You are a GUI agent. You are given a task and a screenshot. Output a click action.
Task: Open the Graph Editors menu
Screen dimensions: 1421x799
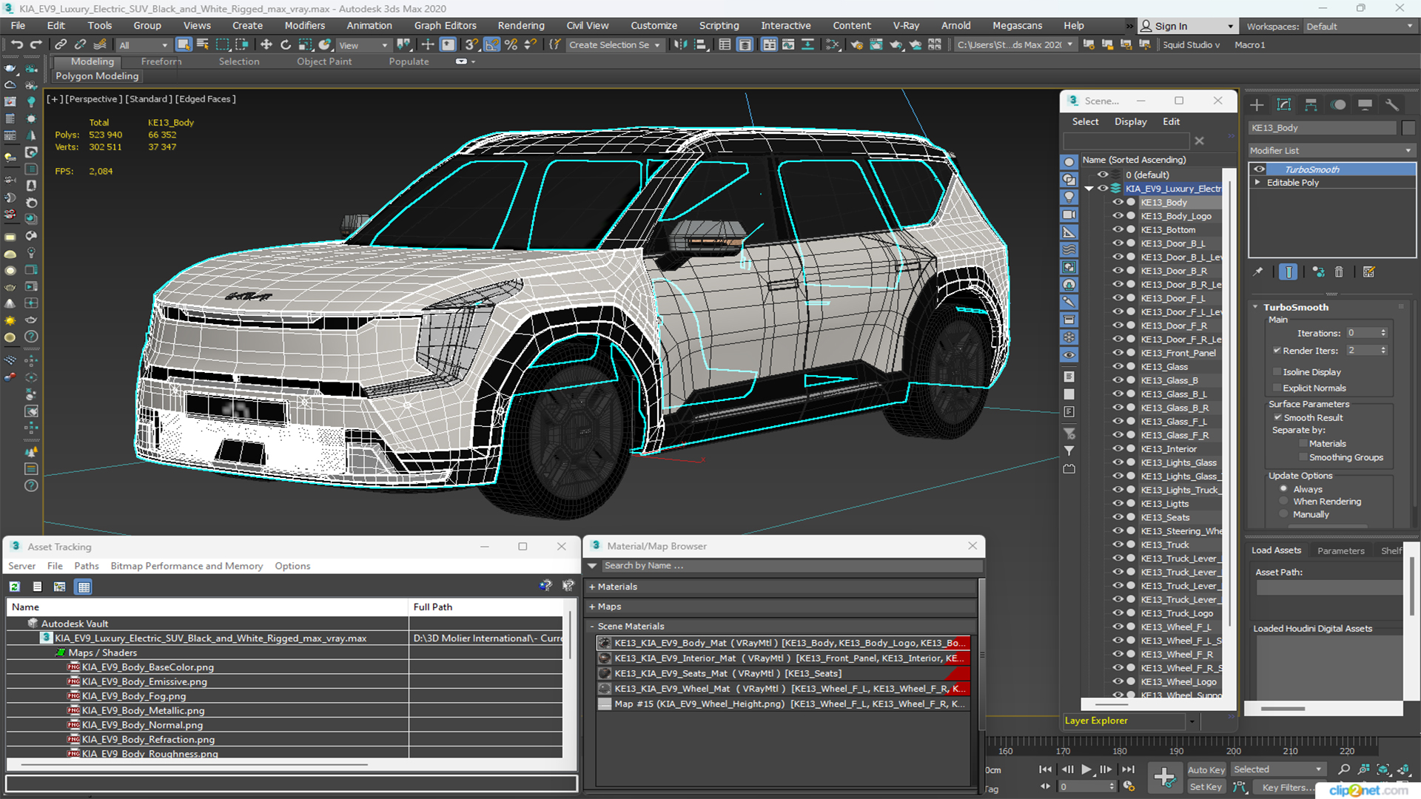point(445,25)
